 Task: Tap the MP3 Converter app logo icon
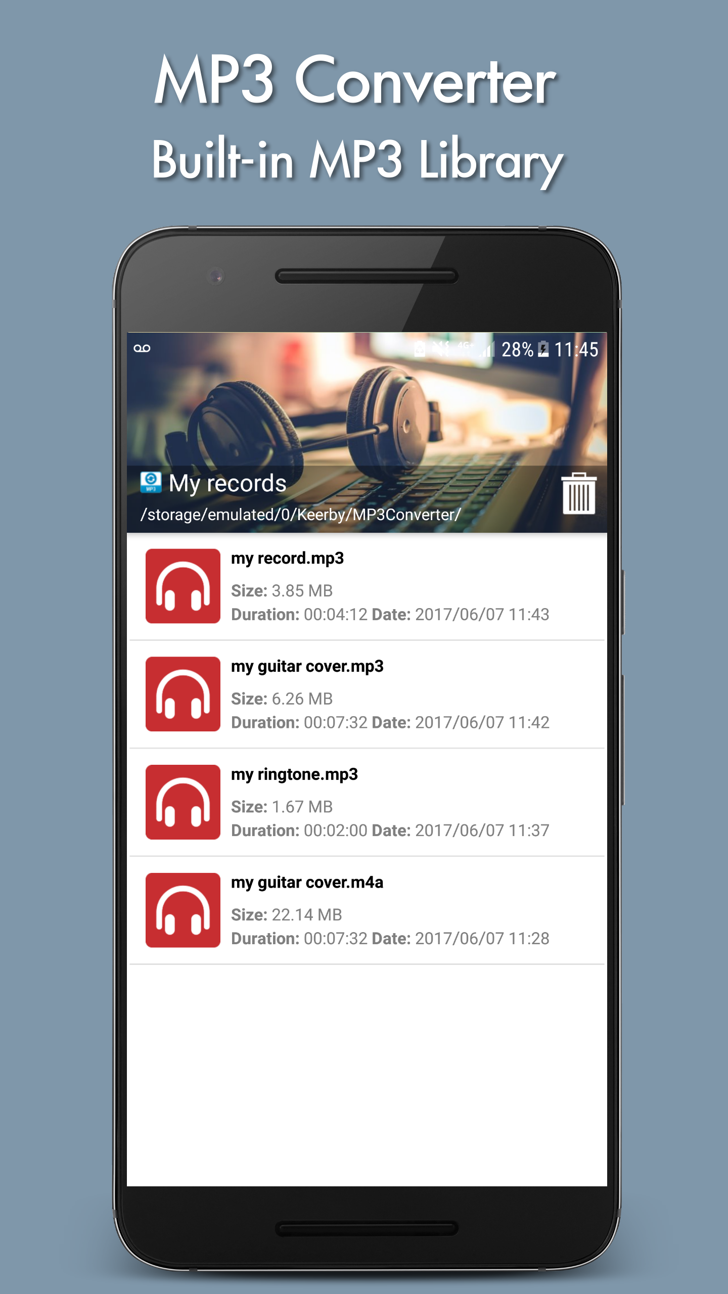[151, 482]
